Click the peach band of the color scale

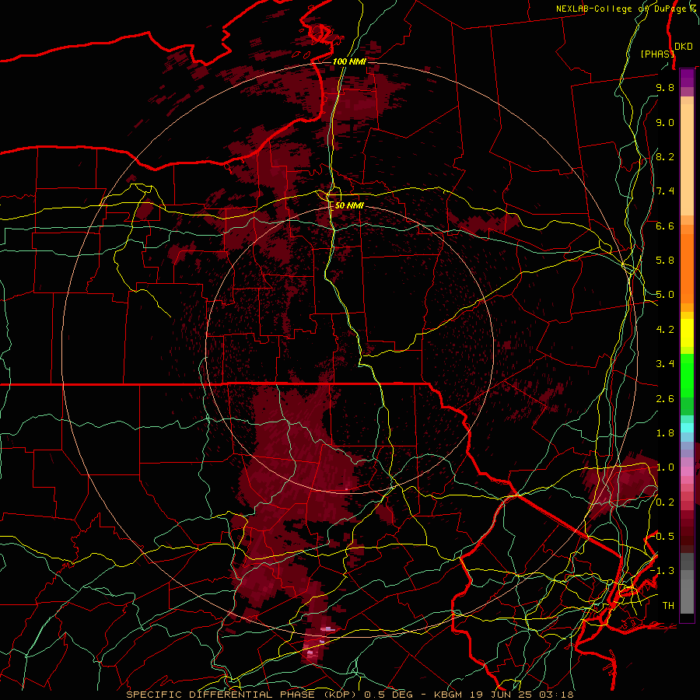(687, 159)
